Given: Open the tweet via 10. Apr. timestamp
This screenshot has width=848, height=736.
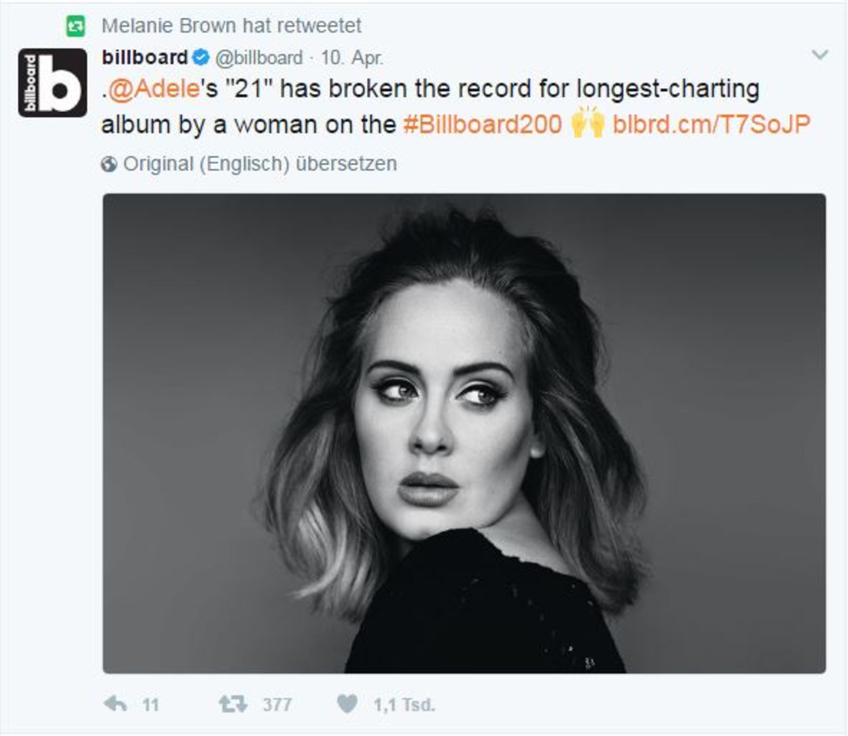Looking at the screenshot, I should click(352, 58).
